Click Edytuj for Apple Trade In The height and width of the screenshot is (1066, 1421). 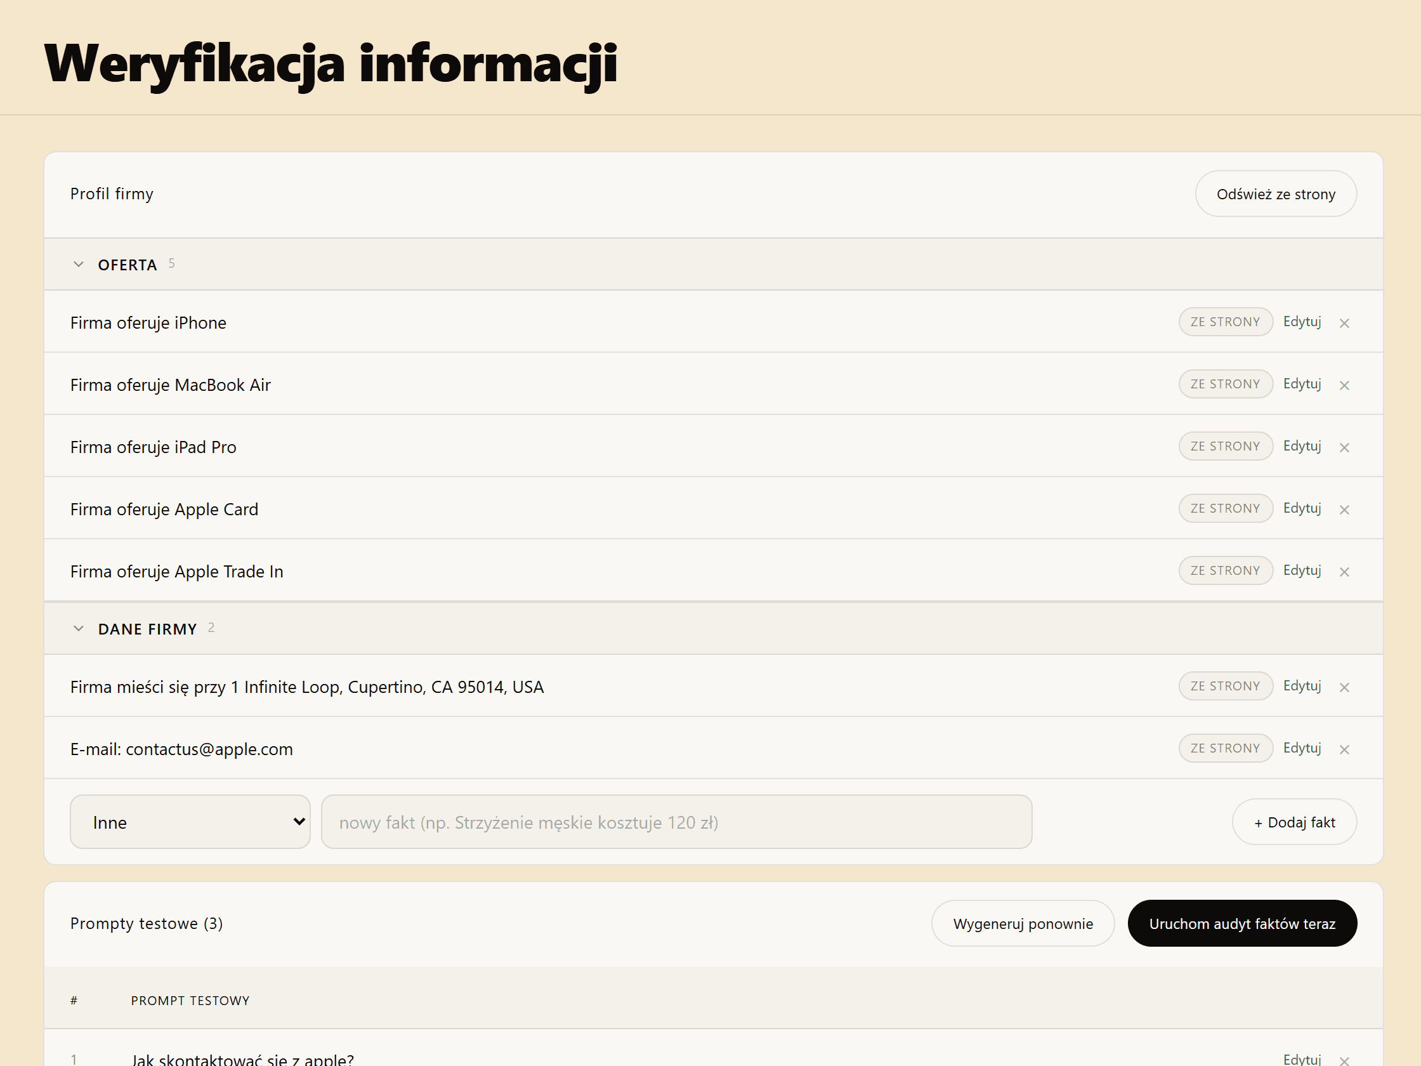click(x=1302, y=570)
